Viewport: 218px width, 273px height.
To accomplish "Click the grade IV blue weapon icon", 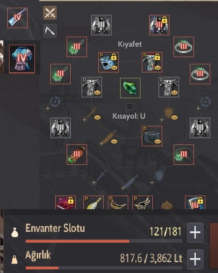I will coord(17,18).
